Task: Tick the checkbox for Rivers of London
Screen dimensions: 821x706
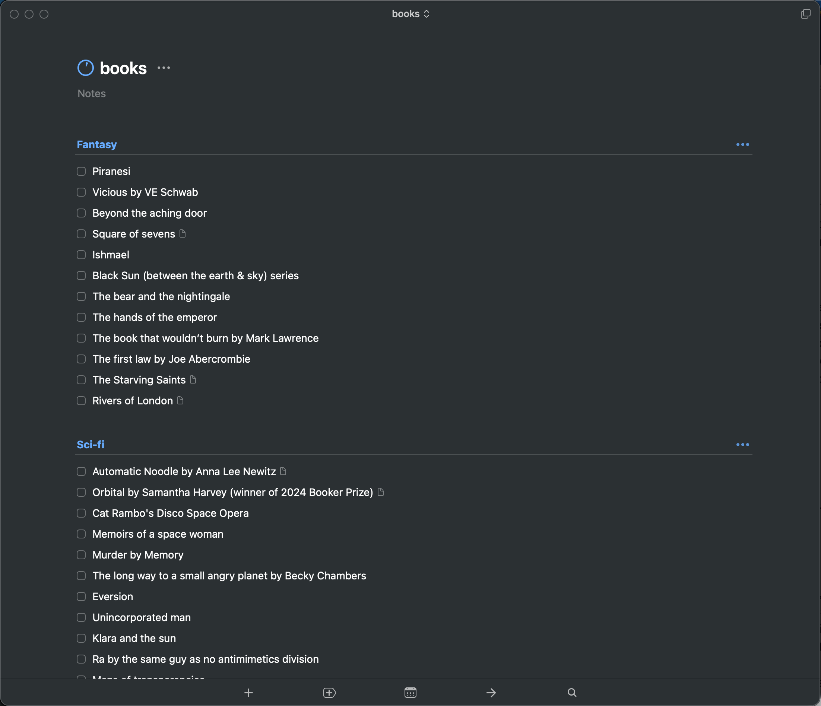Action: pos(81,401)
